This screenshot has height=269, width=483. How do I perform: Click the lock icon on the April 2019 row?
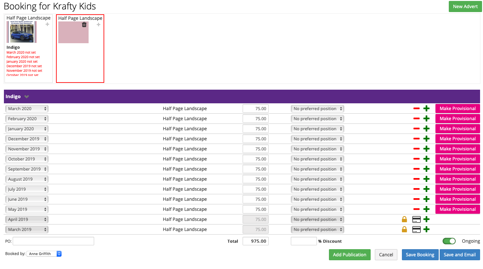coord(404,219)
